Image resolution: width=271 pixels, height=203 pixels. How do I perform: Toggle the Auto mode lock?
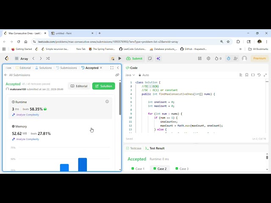click(x=144, y=75)
